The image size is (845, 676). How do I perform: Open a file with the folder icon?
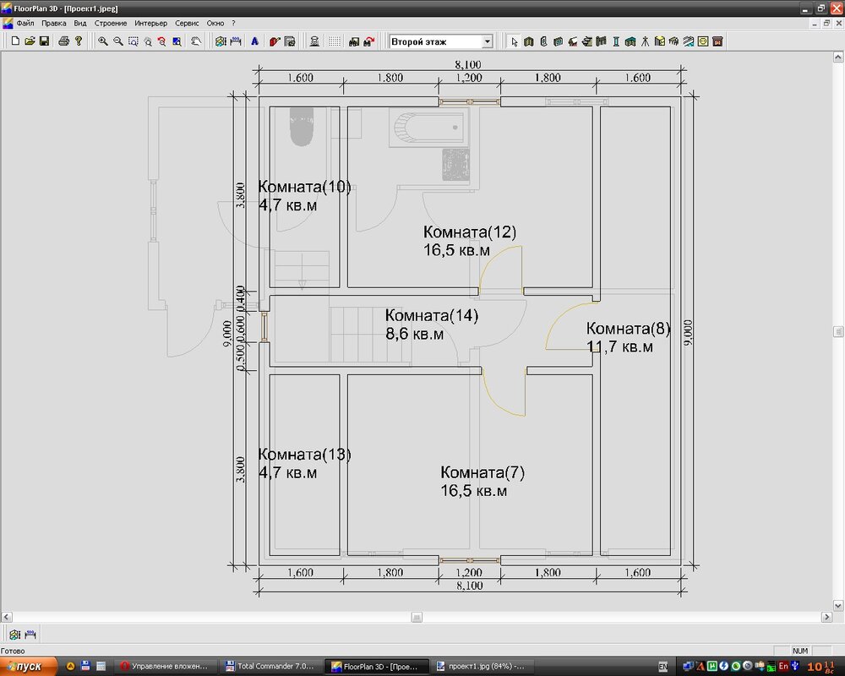30,41
